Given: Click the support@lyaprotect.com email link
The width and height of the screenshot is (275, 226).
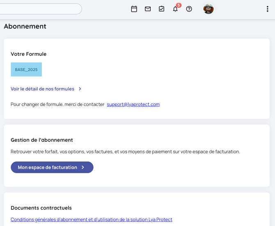Looking at the screenshot, I should coord(133,104).
